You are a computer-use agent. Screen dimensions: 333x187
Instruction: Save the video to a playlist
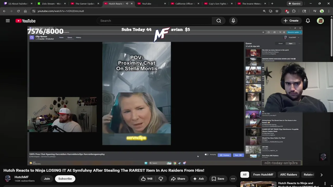tap(218, 179)
